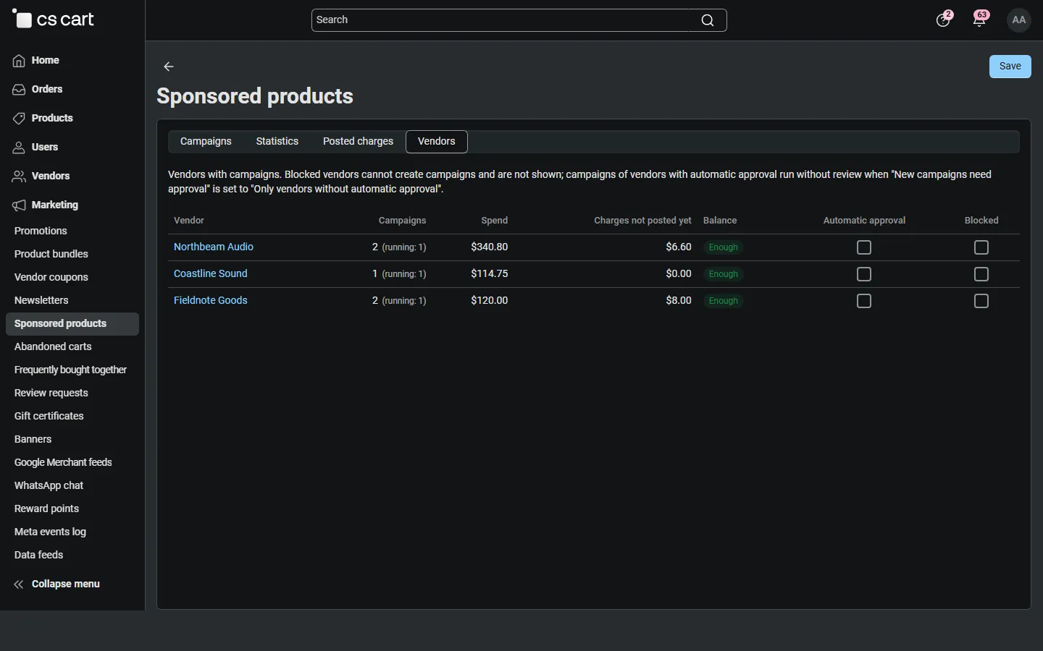Open Newsletters in the sidebar
The image size is (1043, 651).
point(41,301)
